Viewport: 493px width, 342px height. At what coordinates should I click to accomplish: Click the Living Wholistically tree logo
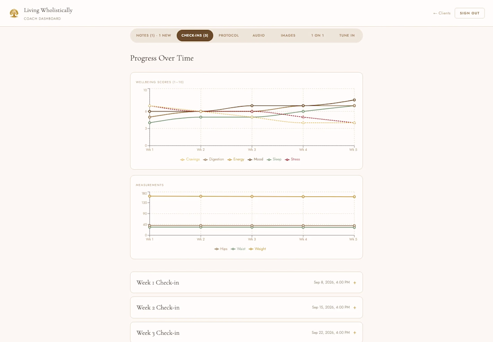click(14, 13)
